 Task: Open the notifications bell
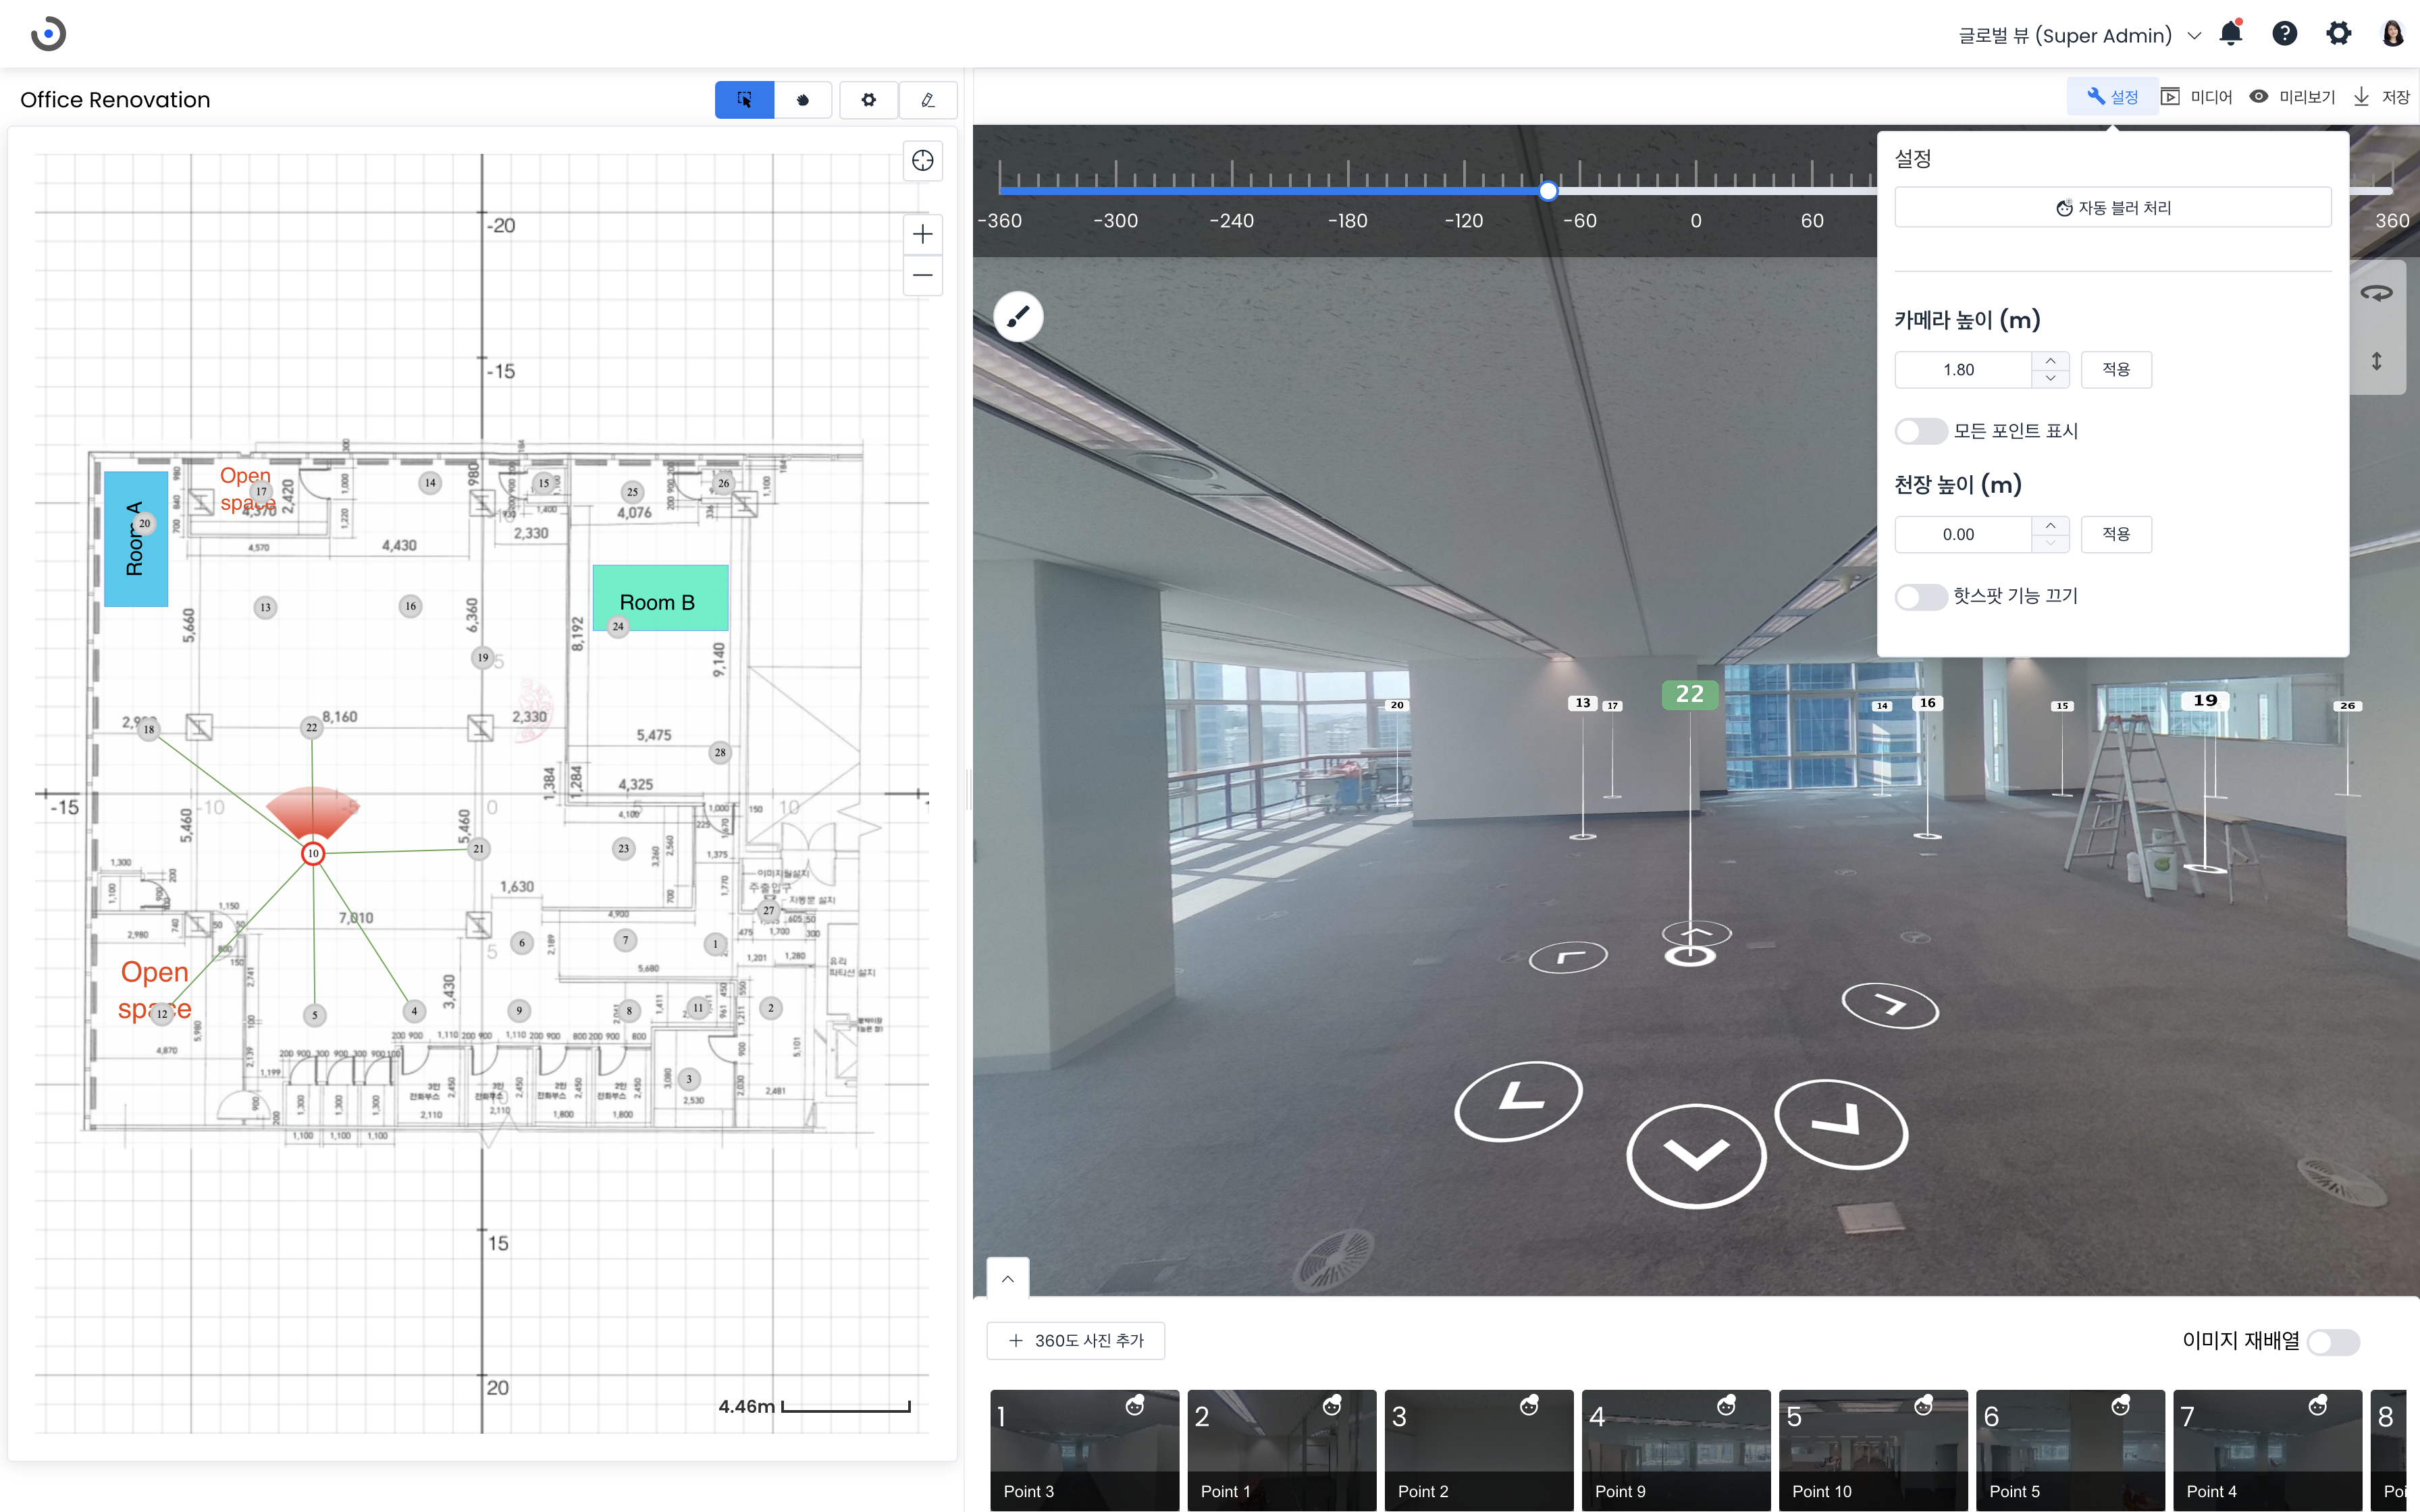click(2230, 34)
